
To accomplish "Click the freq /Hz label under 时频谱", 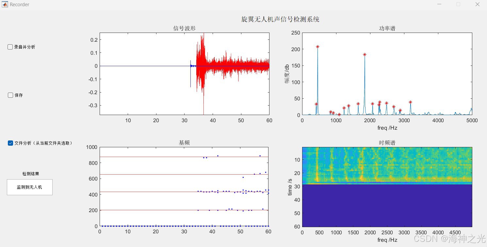I will pyautogui.click(x=387, y=240).
